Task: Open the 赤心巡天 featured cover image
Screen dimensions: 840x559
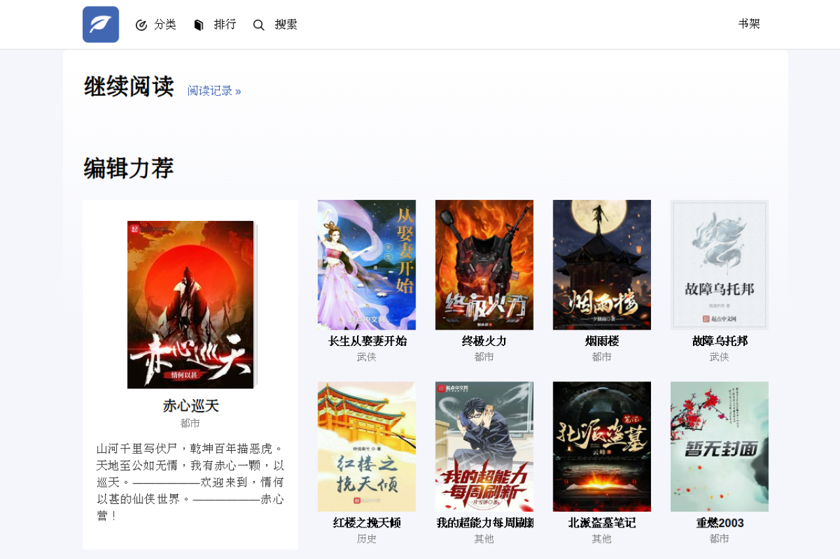Action: pyautogui.click(x=191, y=305)
